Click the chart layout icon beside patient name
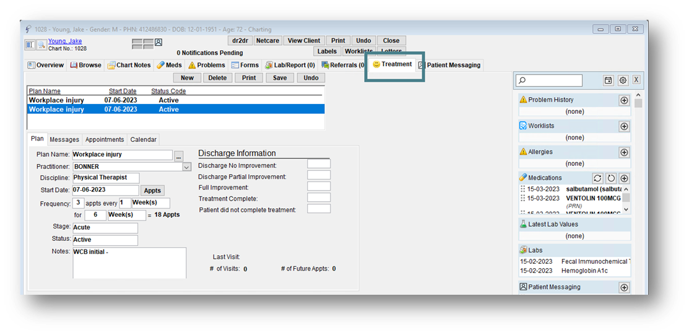 pyautogui.click(x=30, y=45)
